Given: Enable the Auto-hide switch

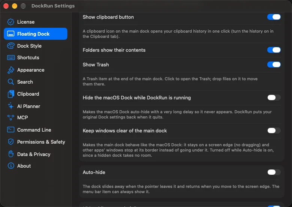Looking at the screenshot, I should pyautogui.click(x=274, y=172).
